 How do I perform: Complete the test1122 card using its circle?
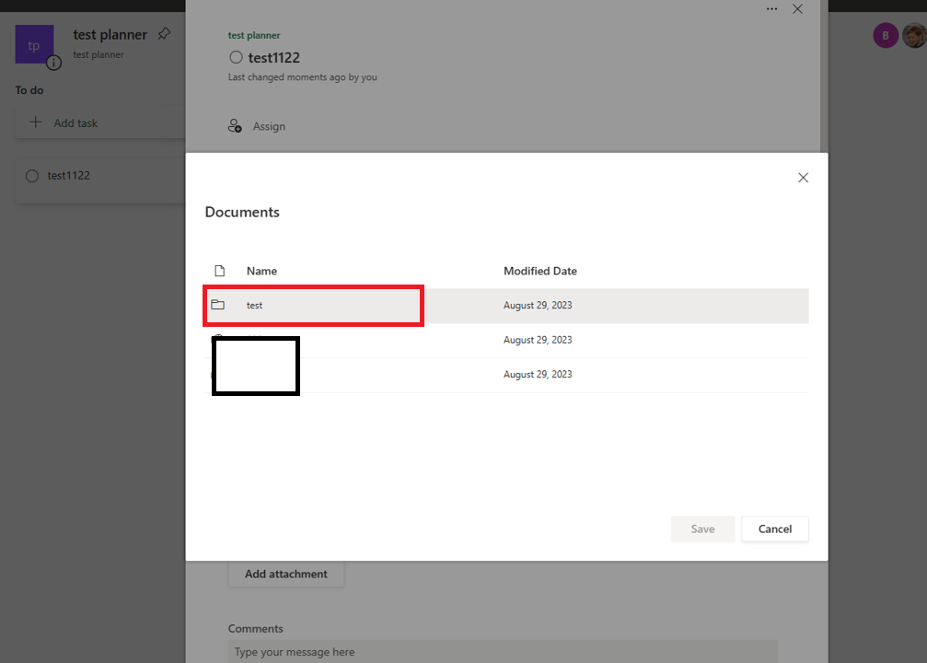click(32, 176)
